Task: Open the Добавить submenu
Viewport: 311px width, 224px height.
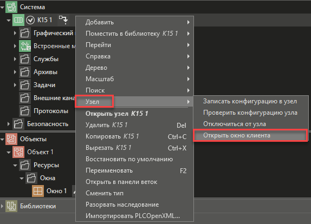Action: [134, 22]
